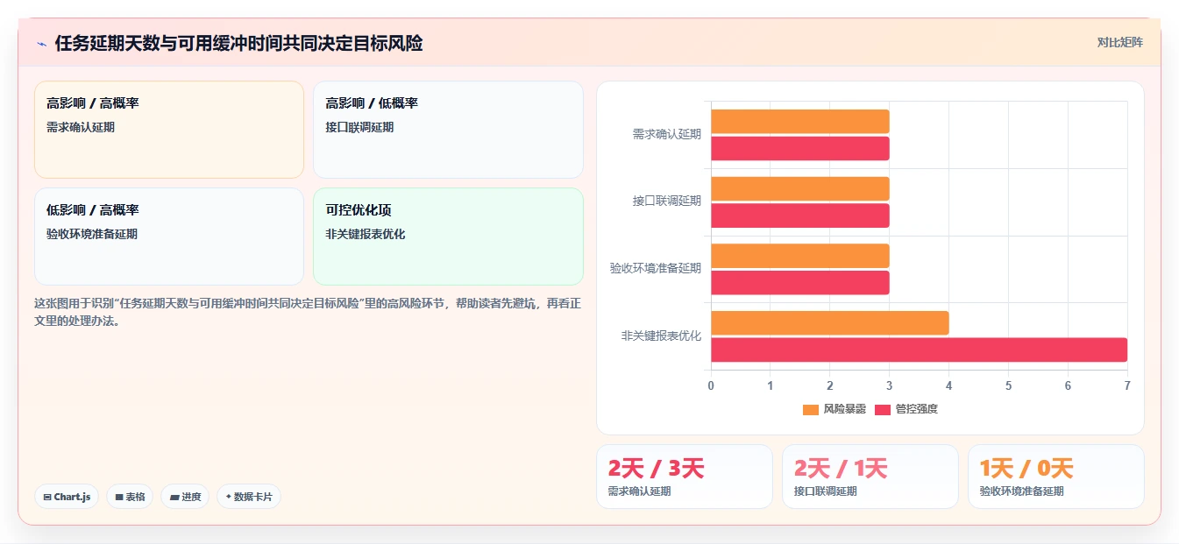The height and width of the screenshot is (544, 1179).
Task: Click orange bar for 接口联调延期
Action: pos(800,188)
